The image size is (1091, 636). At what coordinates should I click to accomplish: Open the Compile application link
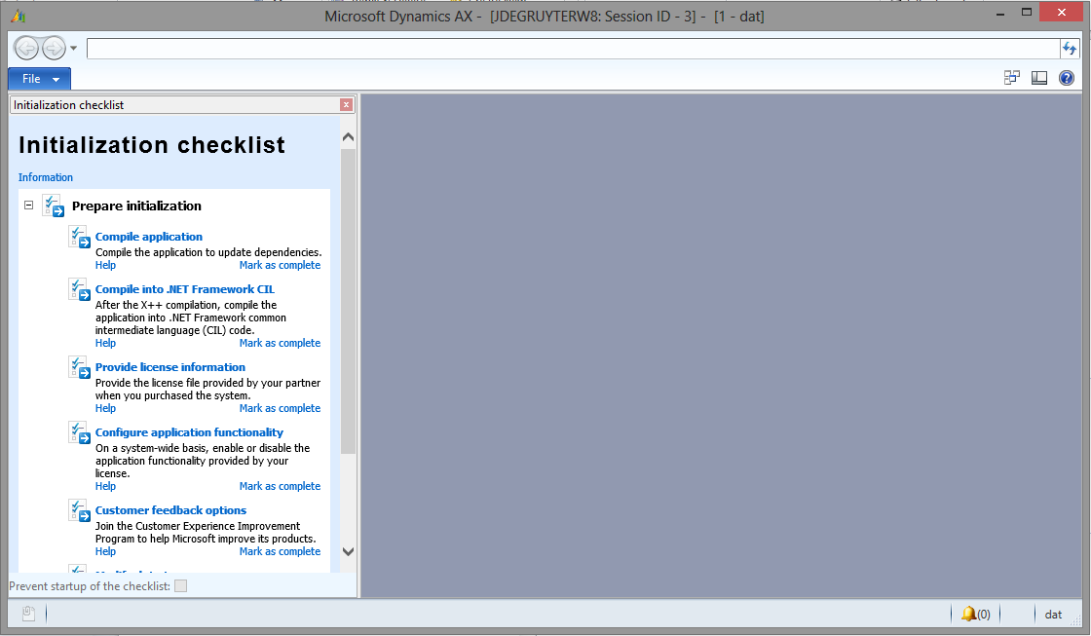[x=149, y=237]
